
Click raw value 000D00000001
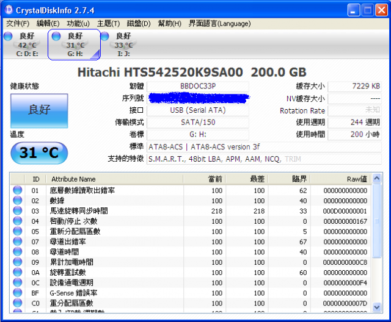pyautogui.click(x=345, y=211)
